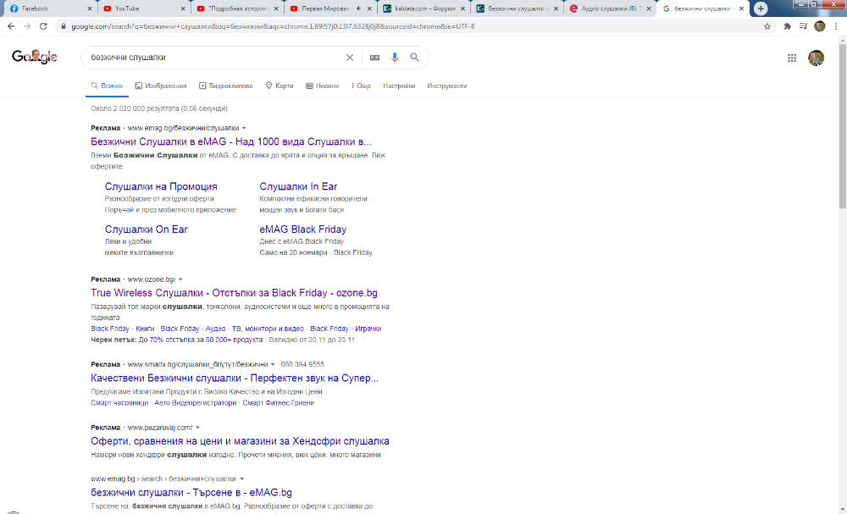Image resolution: width=847 pixels, height=514 pixels.
Task: Open ТВ, монитори и видео link
Action: tap(268, 329)
